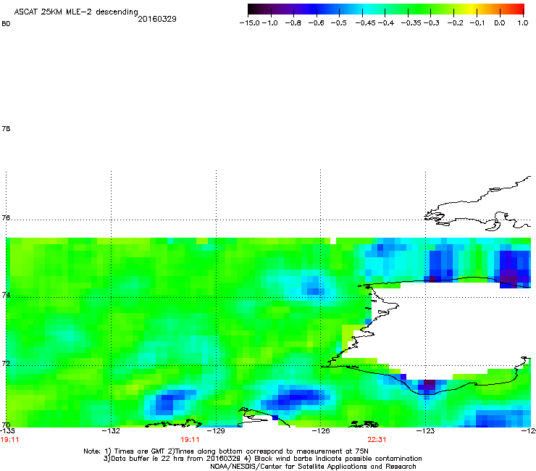
Task: Click the dark purple cell on coast at -123
Action: 430,385
